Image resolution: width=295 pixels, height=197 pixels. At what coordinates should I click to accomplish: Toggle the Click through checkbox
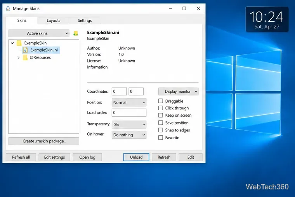tap(160, 108)
